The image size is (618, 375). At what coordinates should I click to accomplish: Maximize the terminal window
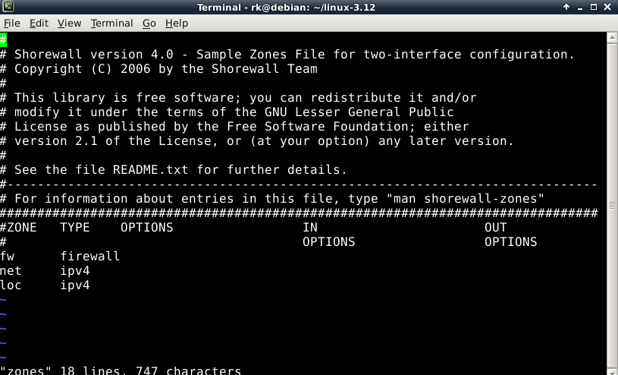[593, 7]
